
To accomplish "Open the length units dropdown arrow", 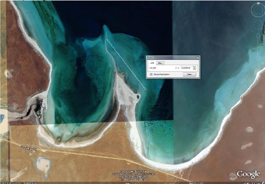I will coord(194,68).
